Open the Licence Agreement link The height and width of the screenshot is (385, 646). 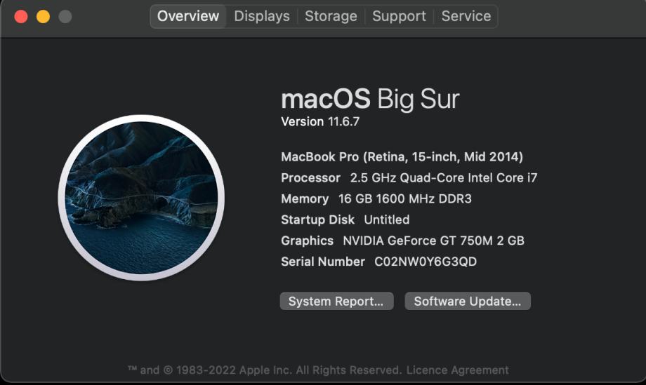pyautogui.click(x=457, y=370)
